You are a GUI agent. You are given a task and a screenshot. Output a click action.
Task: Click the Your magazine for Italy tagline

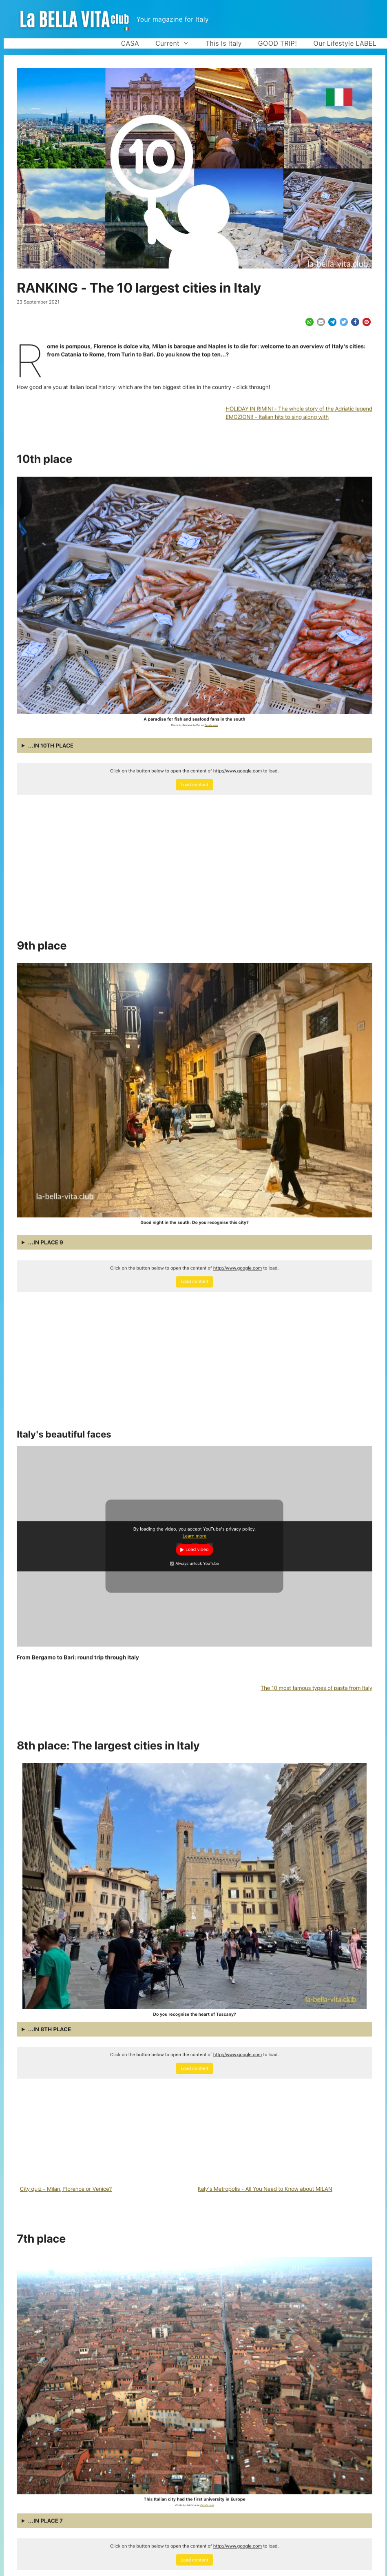point(172,19)
